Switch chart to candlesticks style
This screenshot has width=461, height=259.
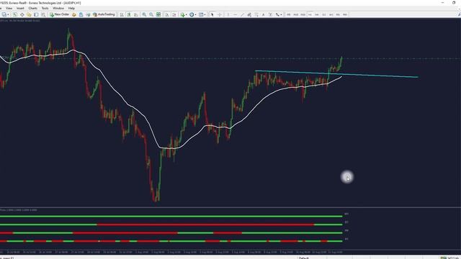(129, 14)
